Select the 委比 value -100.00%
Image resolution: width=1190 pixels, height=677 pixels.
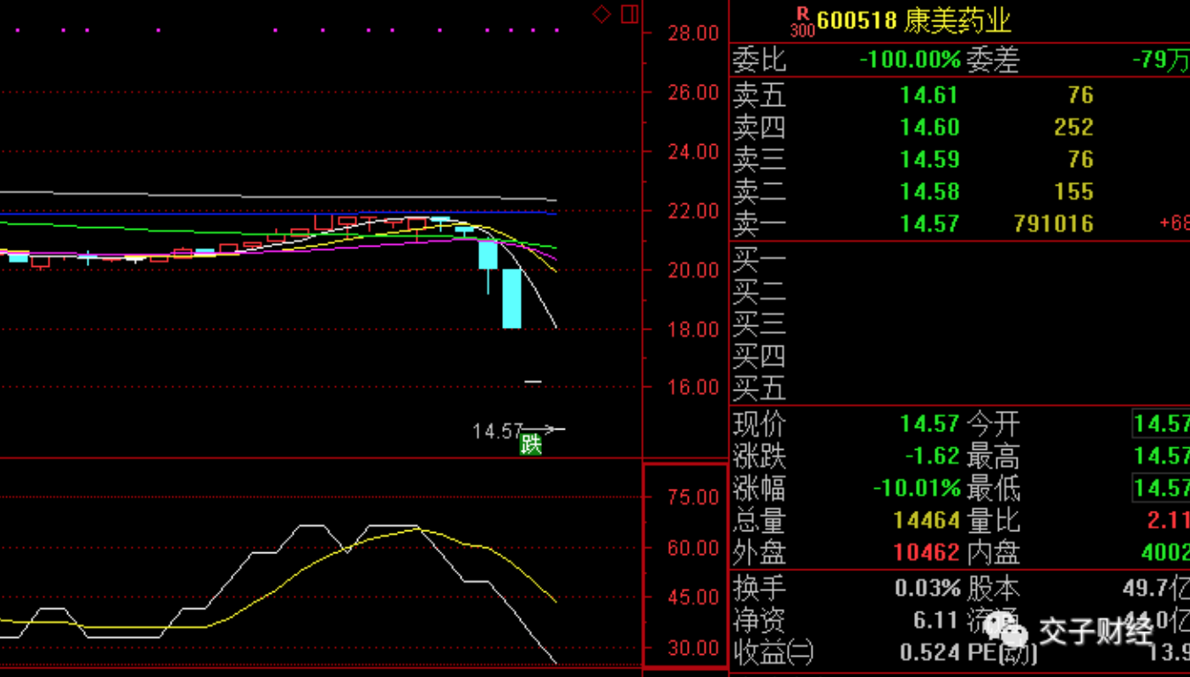click(x=910, y=60)
